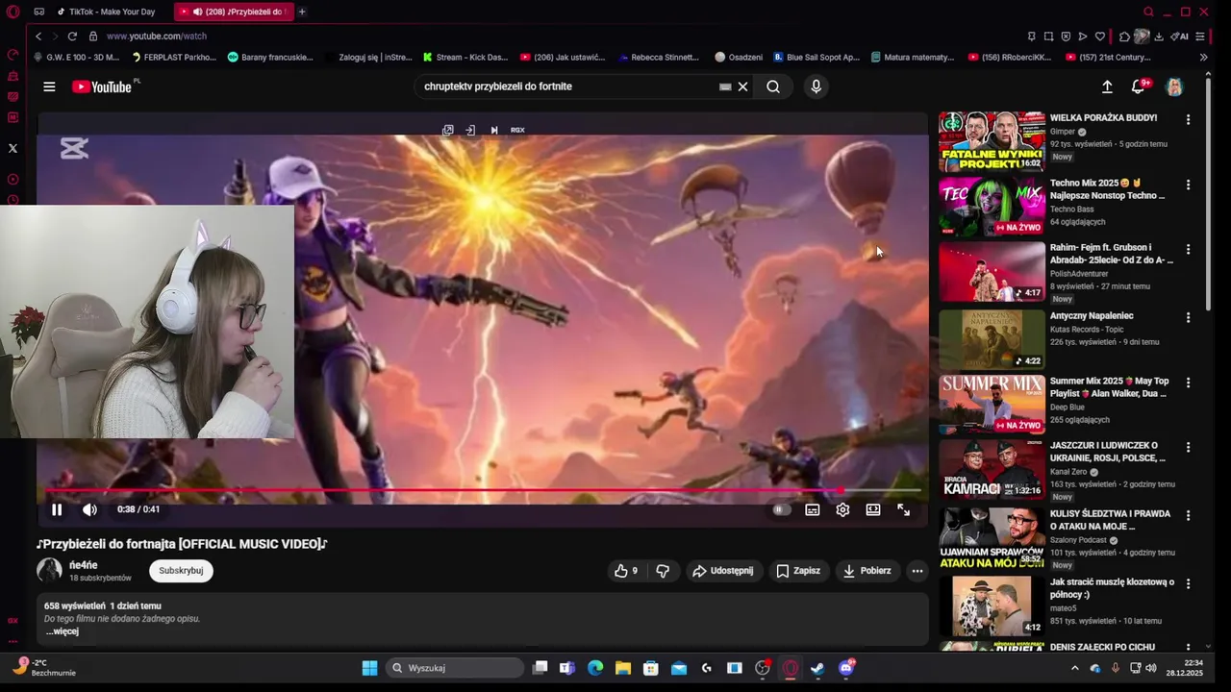The width and height of the screenshot is (1231, 692).
Task: Open a new browser tab with plus
Action: [x=302, y=12]
